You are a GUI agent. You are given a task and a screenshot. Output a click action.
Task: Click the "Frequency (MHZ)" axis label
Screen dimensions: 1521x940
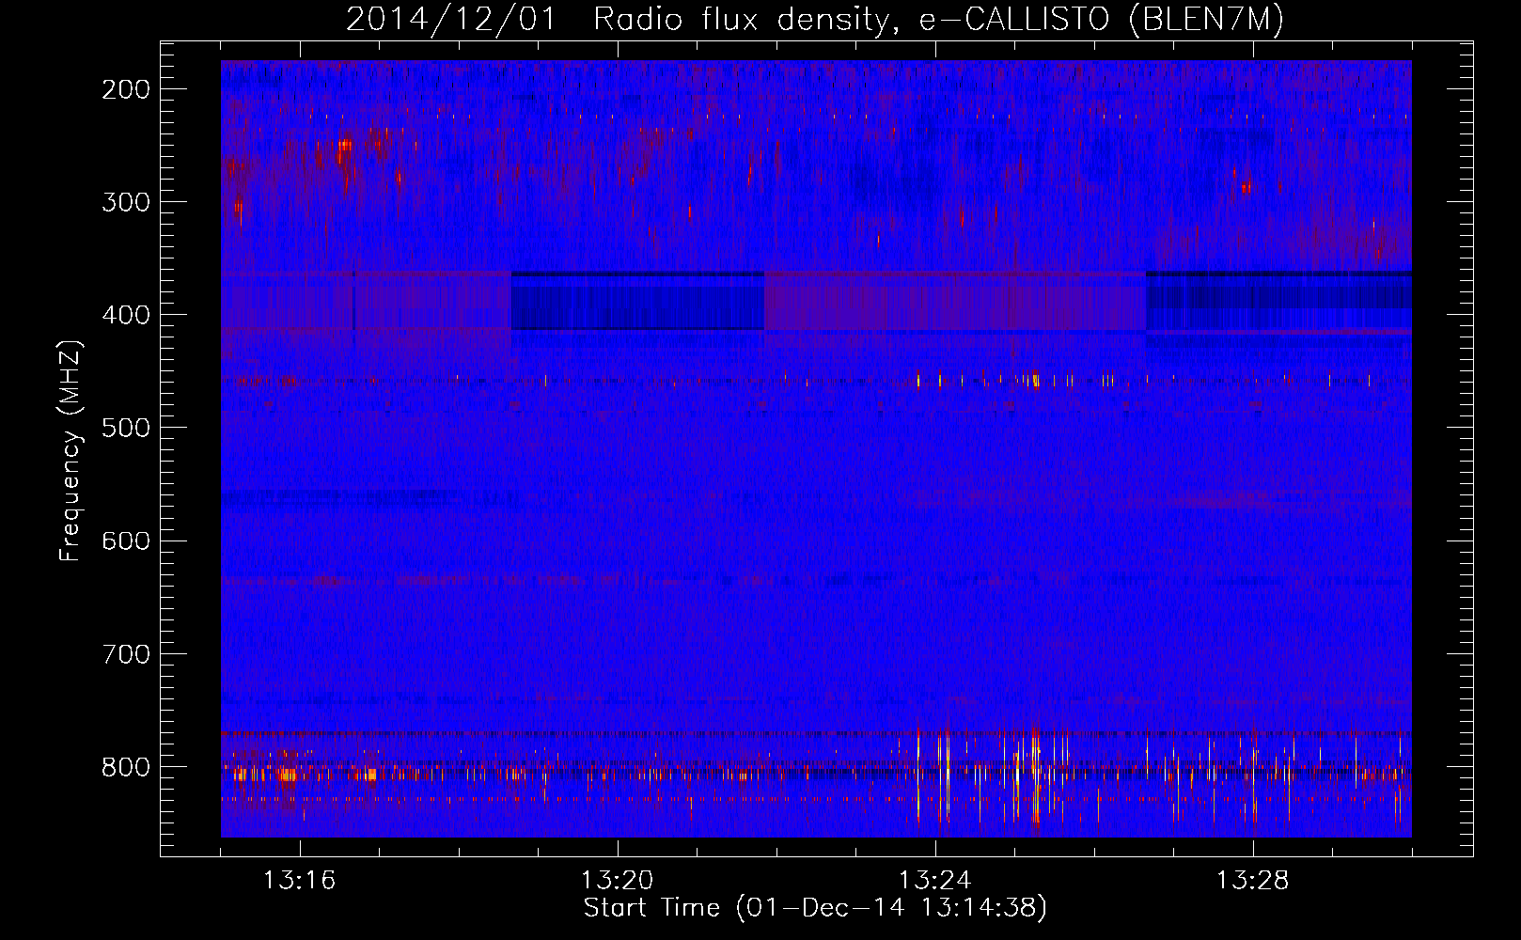pyautogui.click(x=71, y=450)
